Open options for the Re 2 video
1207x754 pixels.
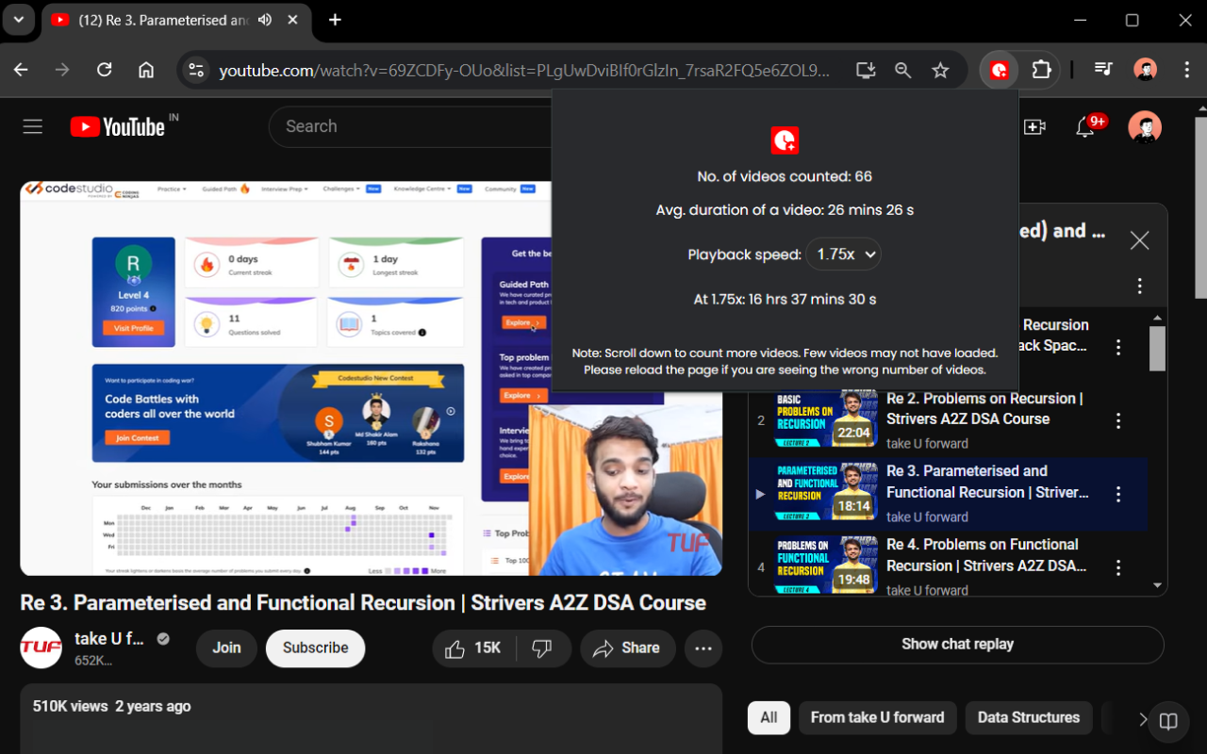pos(1118,420)
